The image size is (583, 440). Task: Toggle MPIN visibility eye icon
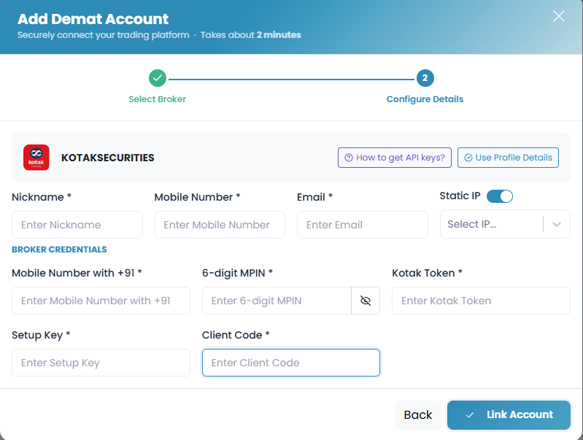coord(366,301)
